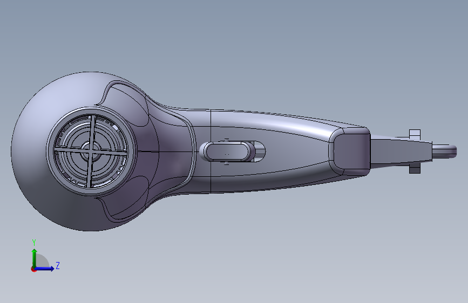
Task: Click the center hub of the intake grille
Action: click(91, 151)
